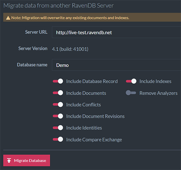This screenshot has width=181, height=170.
Task: Disable the Include Database Record switch
Action: (x=58, y=81)
